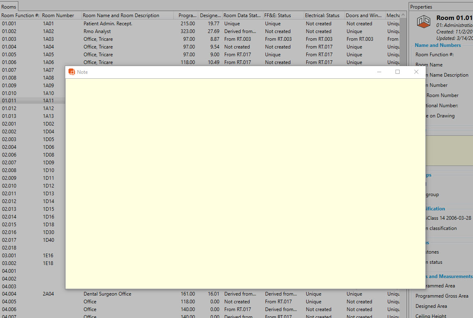Click the Electrical: Status column header
473x318 pixels.
click(x=322, y=15)
